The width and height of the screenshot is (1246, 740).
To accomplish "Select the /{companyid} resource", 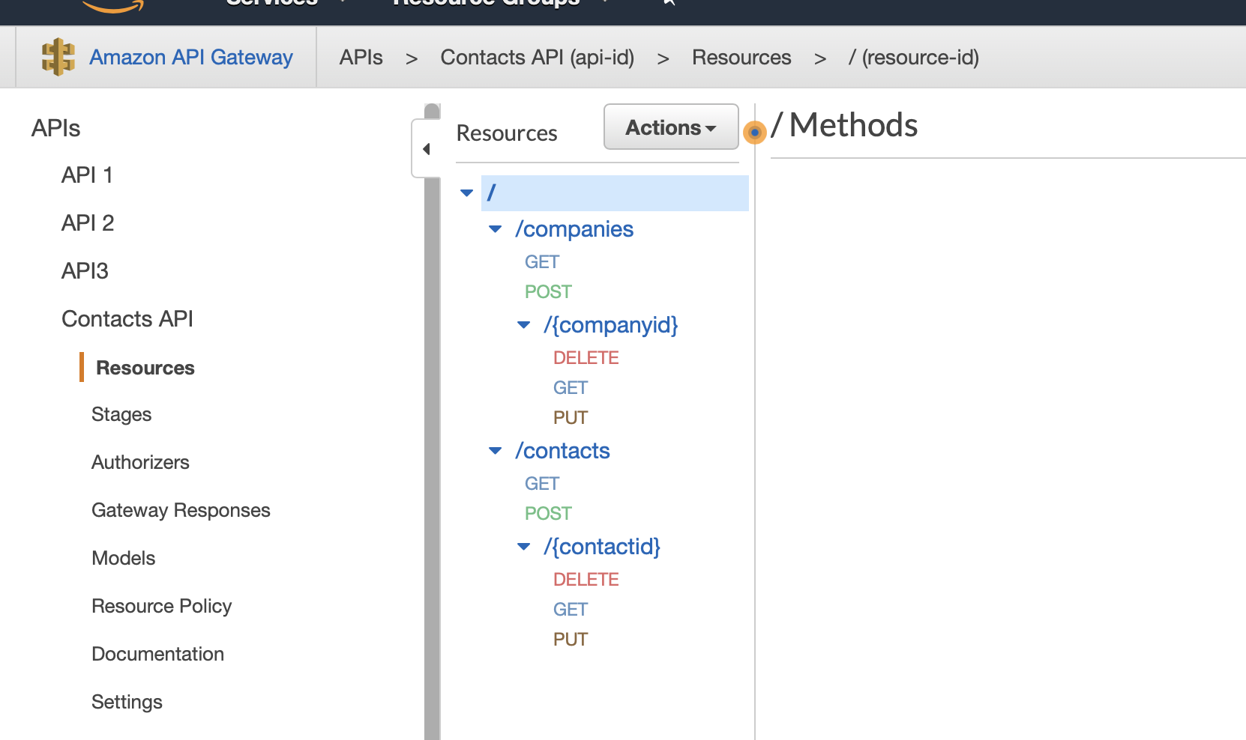I will click(611, 325).
